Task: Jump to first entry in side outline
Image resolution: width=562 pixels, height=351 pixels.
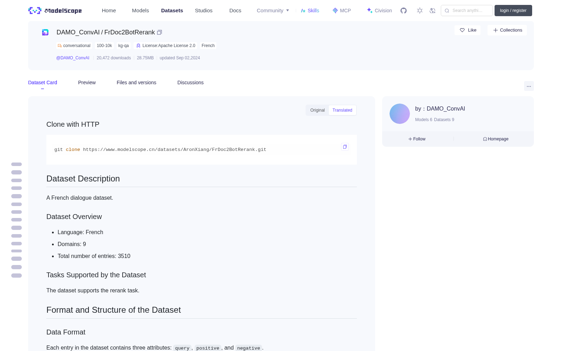Action: click(17, 164)
